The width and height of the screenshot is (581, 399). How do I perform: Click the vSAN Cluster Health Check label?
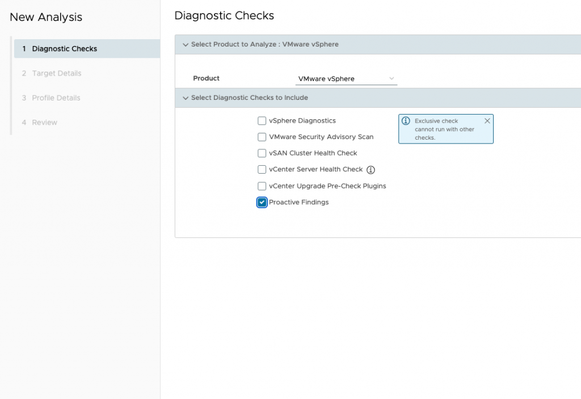pos(313,153)
